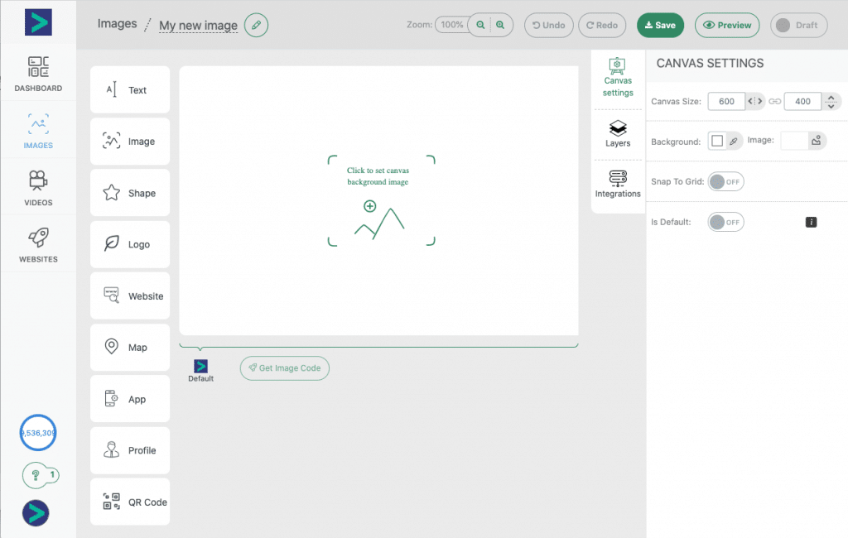Click the info icon beside Is Default
This screenshot has width=848, height=538.
pyautogui.click(x=812, y=222)
